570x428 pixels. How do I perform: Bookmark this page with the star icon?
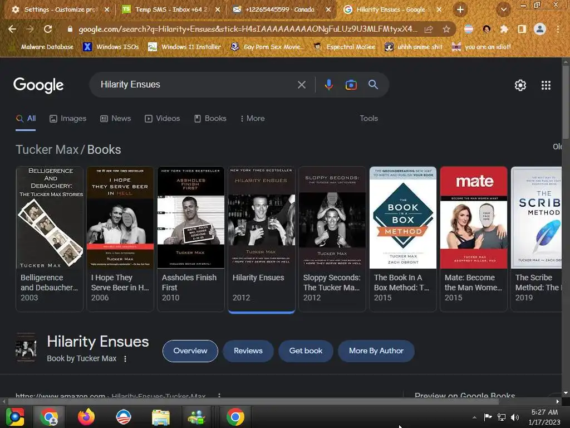tap(446, 29)
